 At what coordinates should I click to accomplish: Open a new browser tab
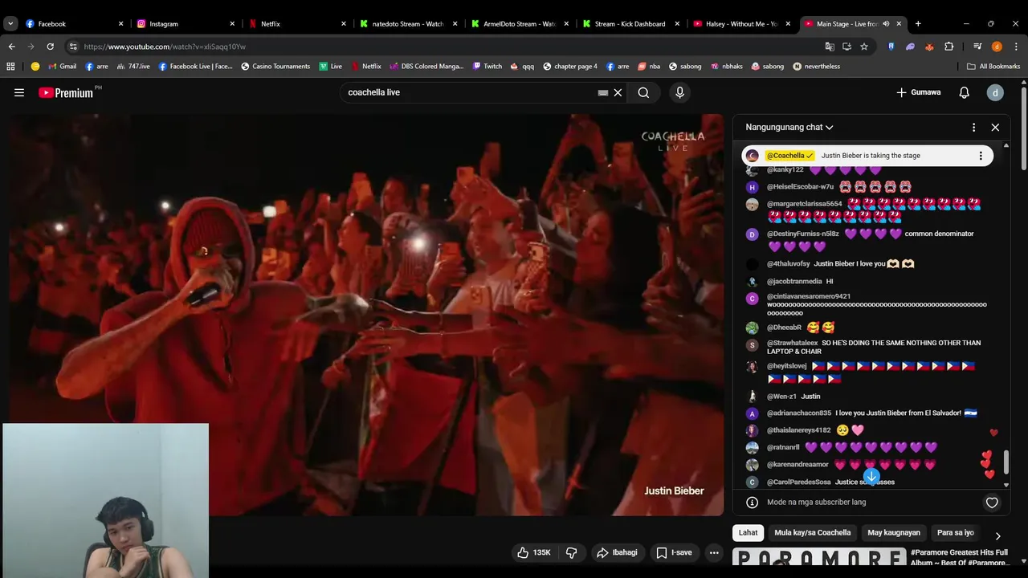point(918,24)
